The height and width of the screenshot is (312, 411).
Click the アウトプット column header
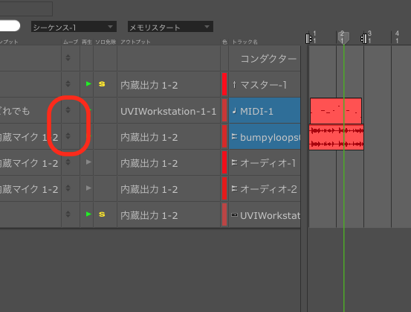[x=135, y=42]
